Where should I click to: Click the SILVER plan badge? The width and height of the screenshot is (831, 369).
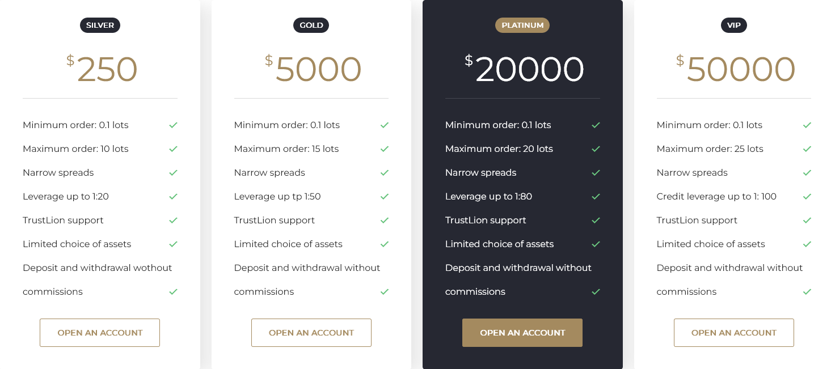point(100,25)
